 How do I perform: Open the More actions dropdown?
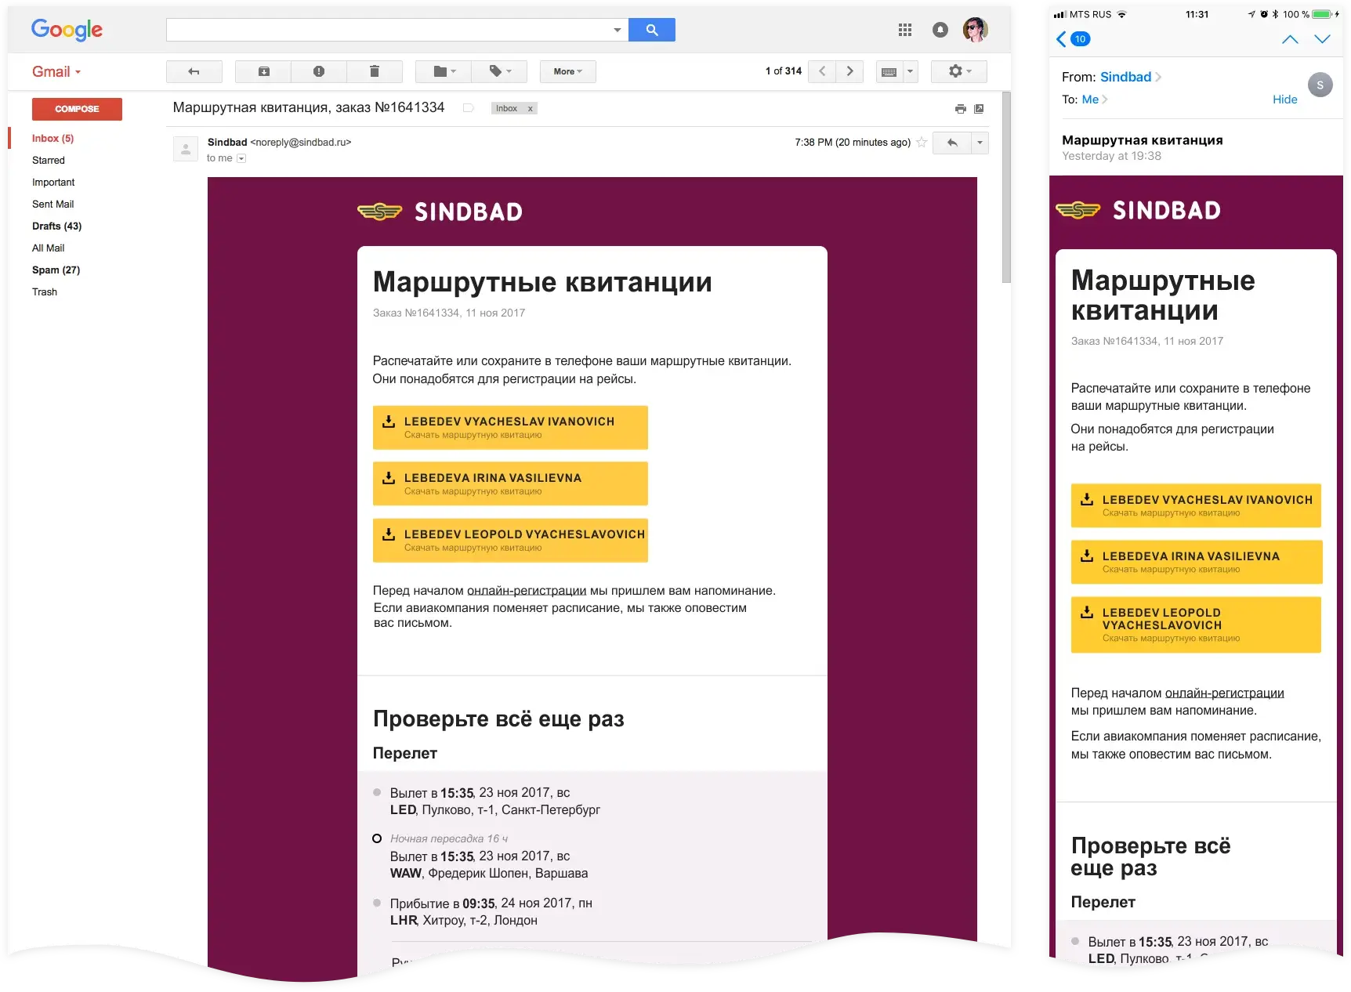(x=568, y=71)
